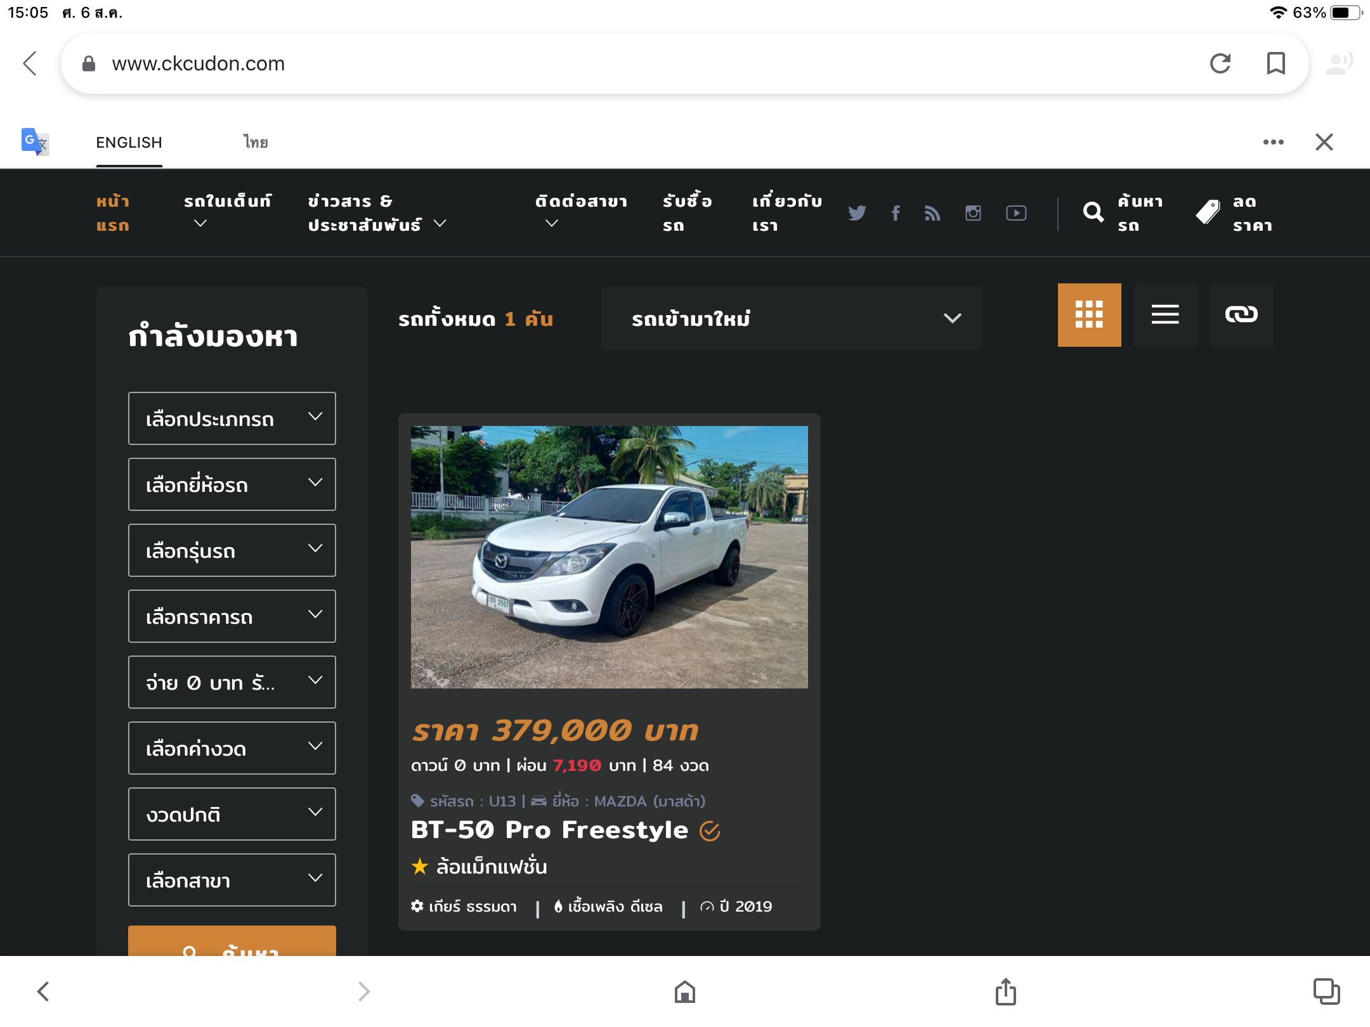Open the Facebook page icon
Viewport: 1370px width, 1027px height.
pyautogui.click(x=896, y=213)
